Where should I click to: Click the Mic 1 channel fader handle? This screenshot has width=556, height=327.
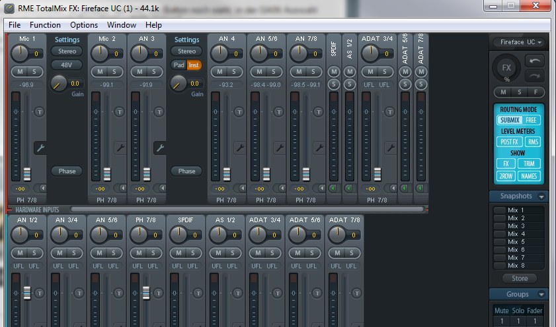(27, 174)
